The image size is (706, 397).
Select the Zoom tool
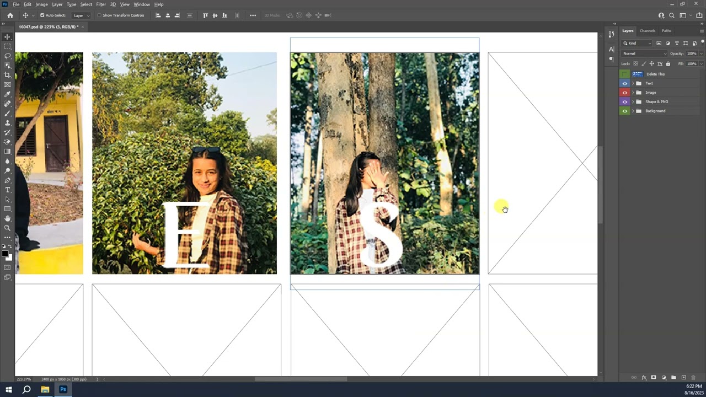coord(7,228)
